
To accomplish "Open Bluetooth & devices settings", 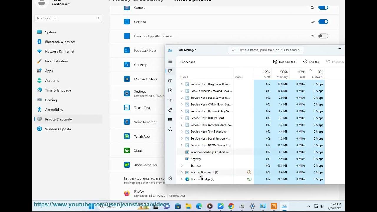I will coord(68,42).
